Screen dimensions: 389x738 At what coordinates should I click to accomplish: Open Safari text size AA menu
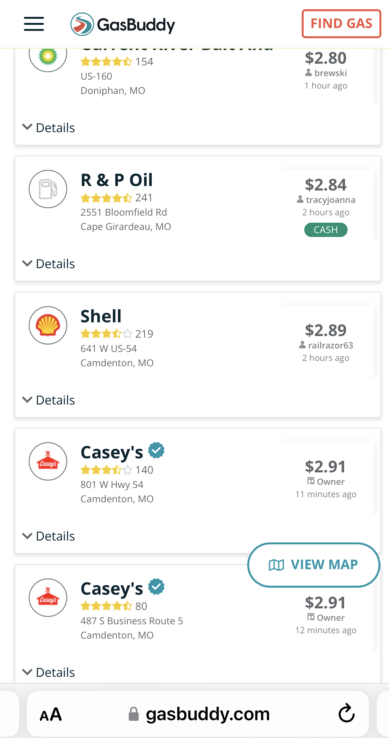click(51, 714)
